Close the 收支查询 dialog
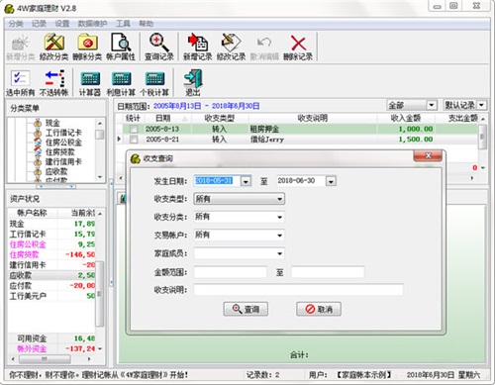The height and width of the screenshot is (385, 495). (428, 155)
